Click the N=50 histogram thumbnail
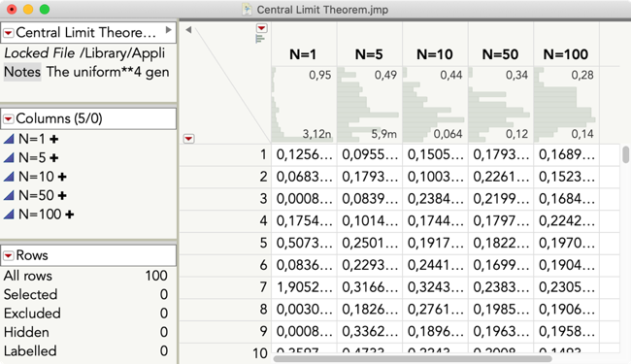The height and width of the screenshot is (364, 631). pos(500,105)
